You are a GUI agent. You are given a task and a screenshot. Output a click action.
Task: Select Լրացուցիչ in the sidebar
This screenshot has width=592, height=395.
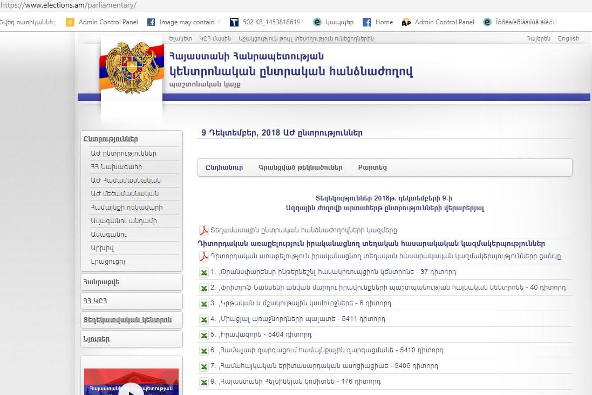point(108,262)
